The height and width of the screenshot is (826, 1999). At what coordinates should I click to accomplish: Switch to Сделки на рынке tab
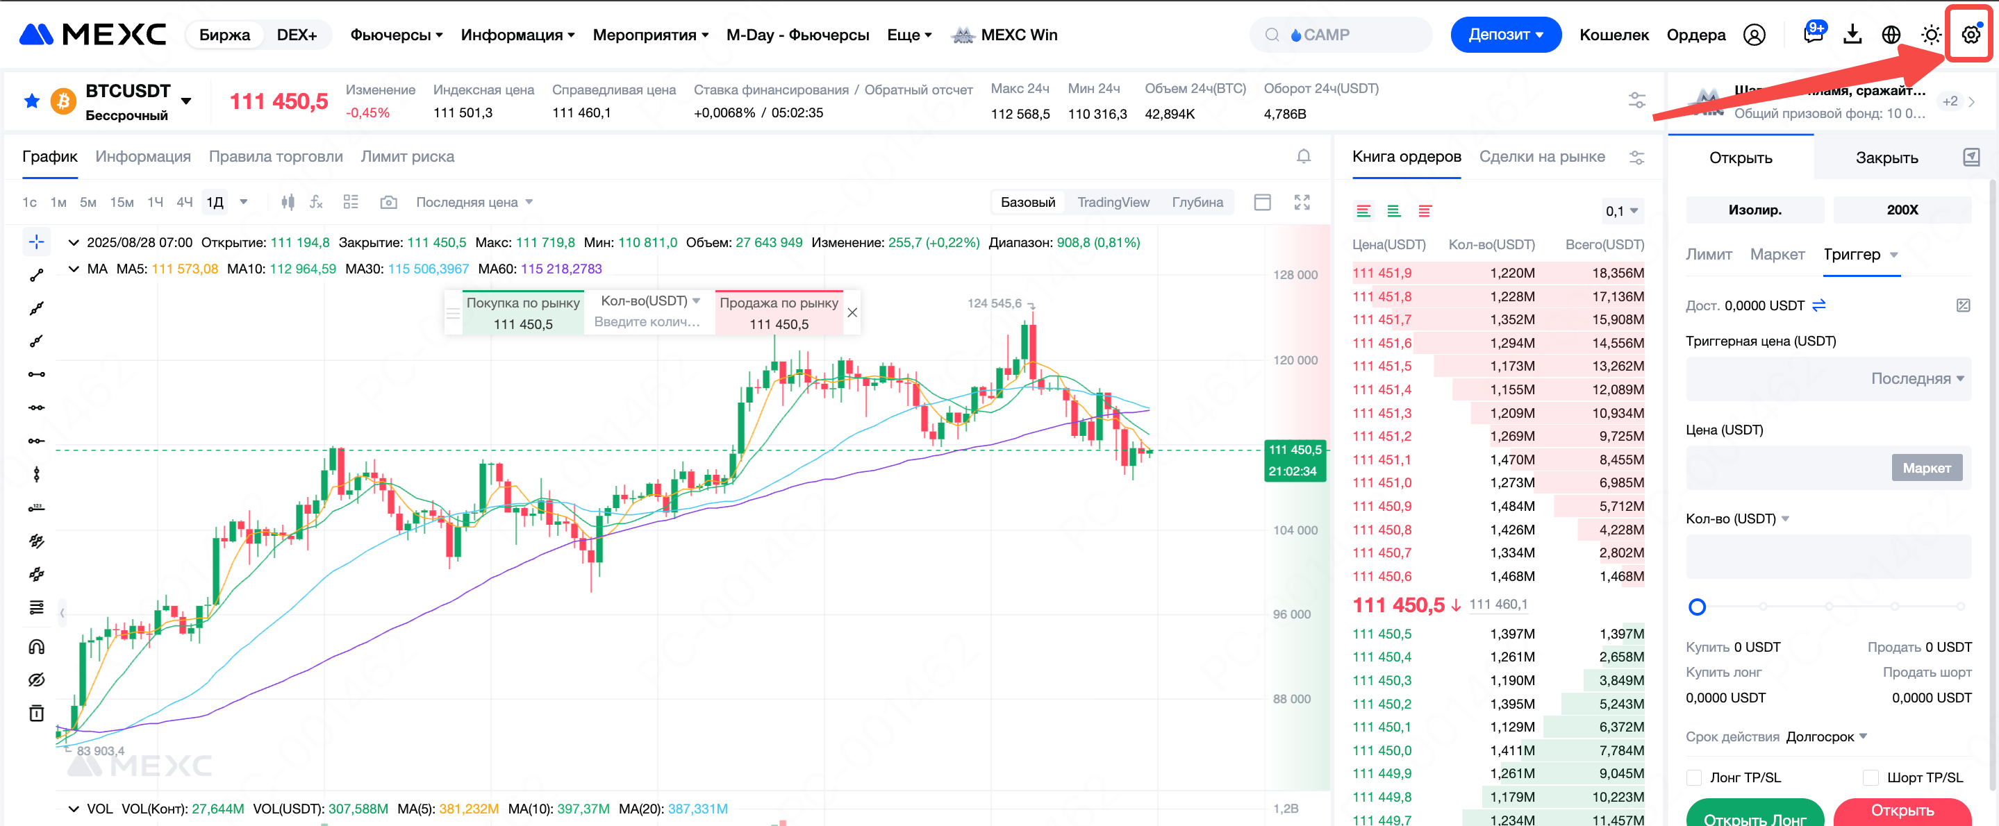1541,157
